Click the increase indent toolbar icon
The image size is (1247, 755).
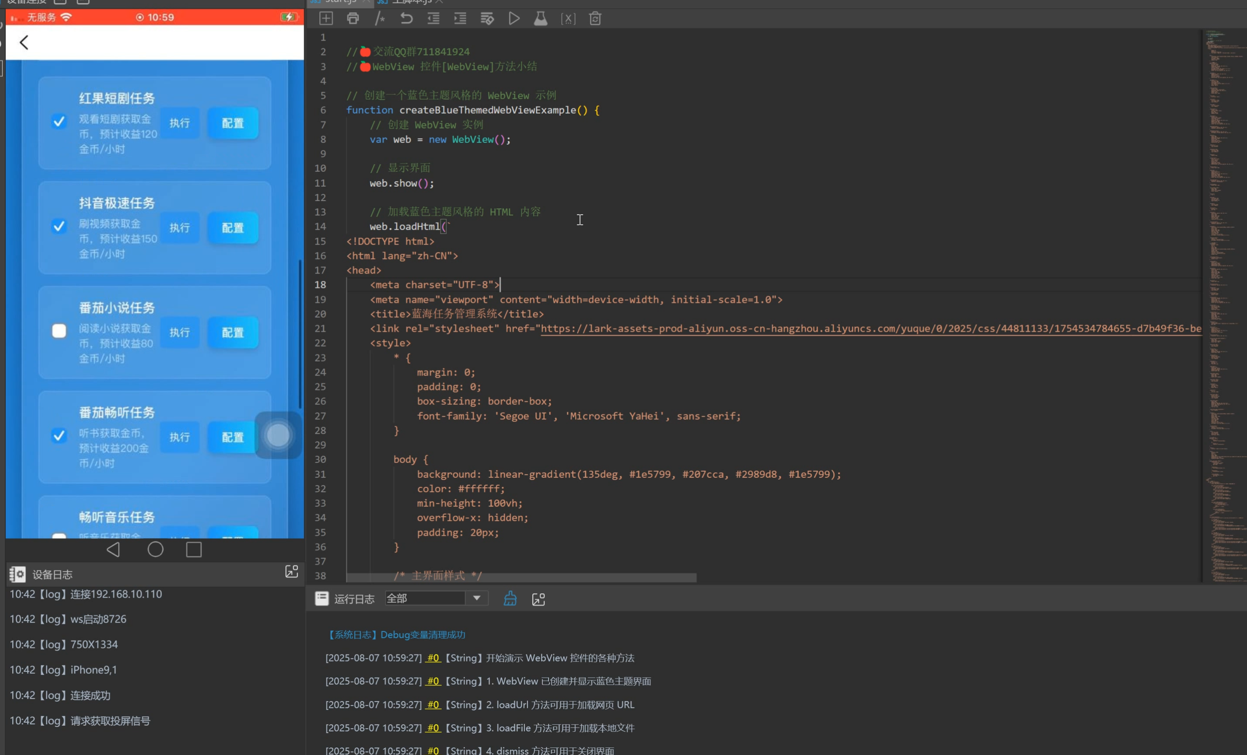pos(460,19)
